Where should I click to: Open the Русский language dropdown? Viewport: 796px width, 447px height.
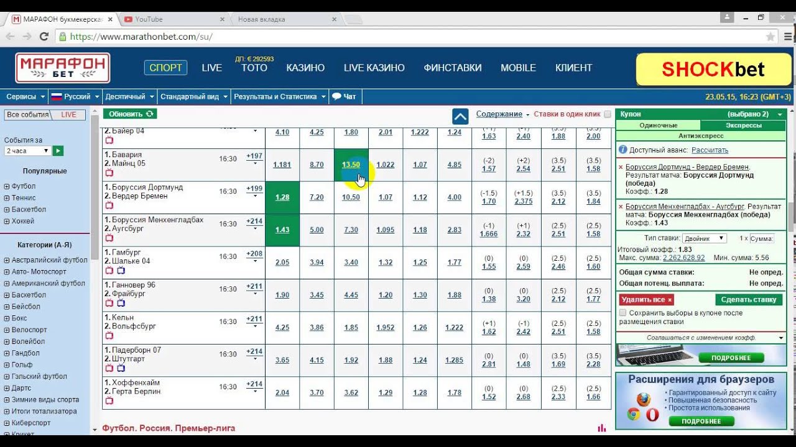point(75,96)
